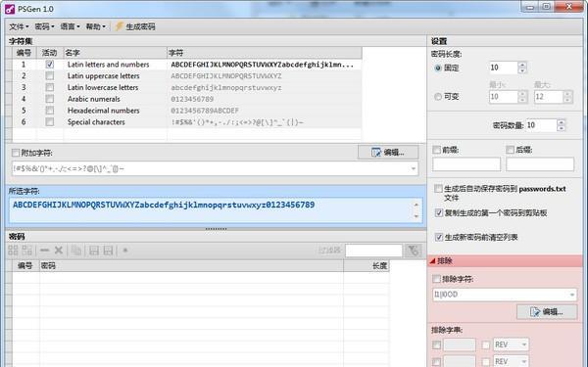Click the copy passwords icon in password toolbar
This screenshot has width=588, height=367.
point(76,251)
